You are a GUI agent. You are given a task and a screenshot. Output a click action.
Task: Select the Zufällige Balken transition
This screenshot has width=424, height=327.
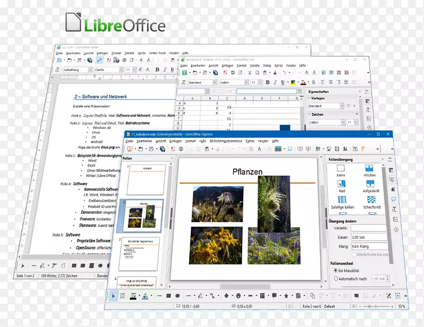[x=341, y=199]
